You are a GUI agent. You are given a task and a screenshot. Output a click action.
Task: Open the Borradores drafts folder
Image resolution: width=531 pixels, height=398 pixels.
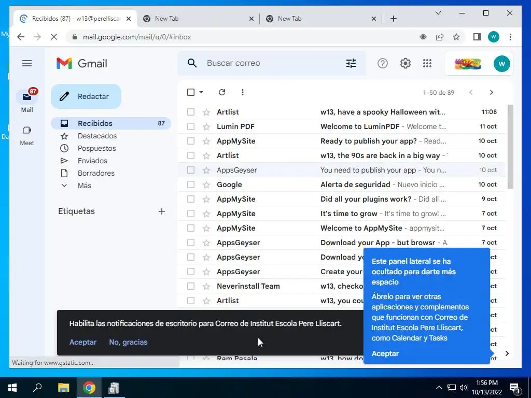96,173
